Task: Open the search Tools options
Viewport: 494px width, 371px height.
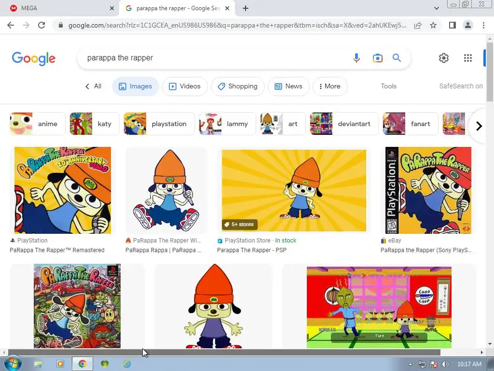Action: (x=388, y=86)
